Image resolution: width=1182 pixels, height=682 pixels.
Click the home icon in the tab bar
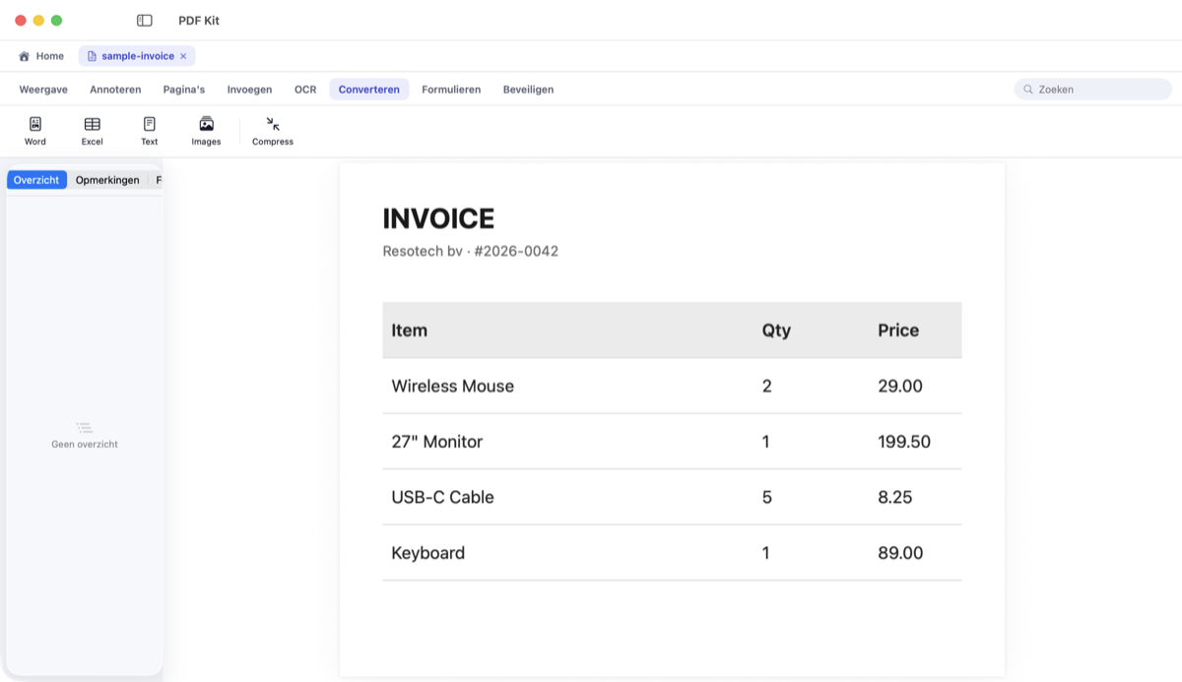click(25, 56)
